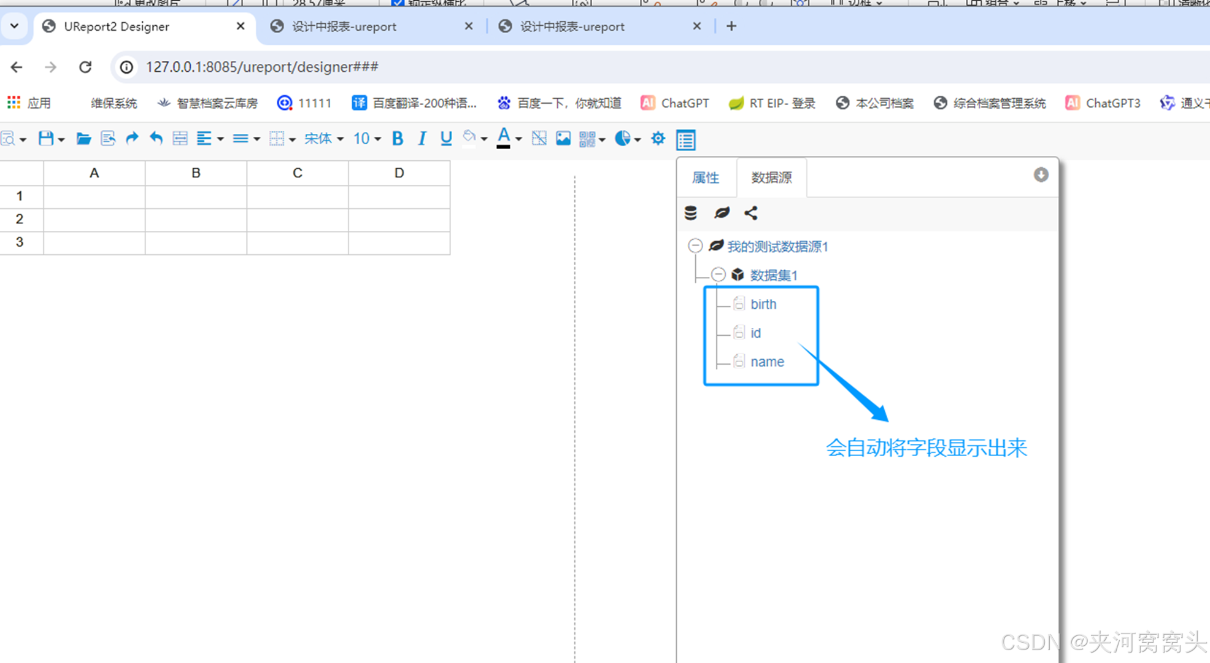Click the redo arrow icon
Viewport: 1210px width, 663px height.
pyautogui.click(x=132, y=139)
